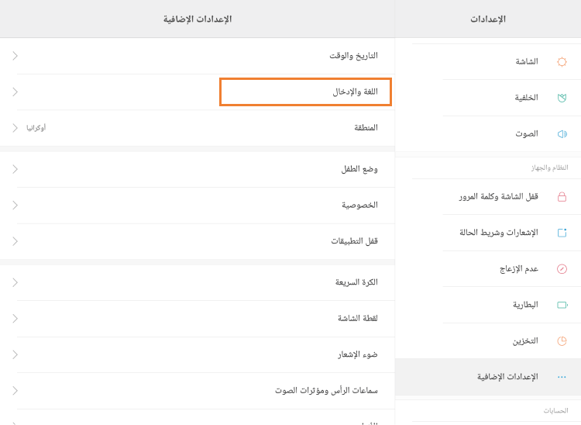This screenshot has width=581, height=425.
Task: Click the chevron on the لقطة الشاشة row
Action: coord(15,318)
